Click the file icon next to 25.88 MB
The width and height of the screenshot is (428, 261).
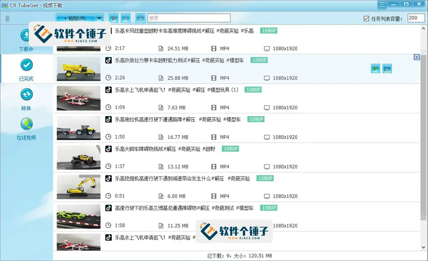pos(161,78)
